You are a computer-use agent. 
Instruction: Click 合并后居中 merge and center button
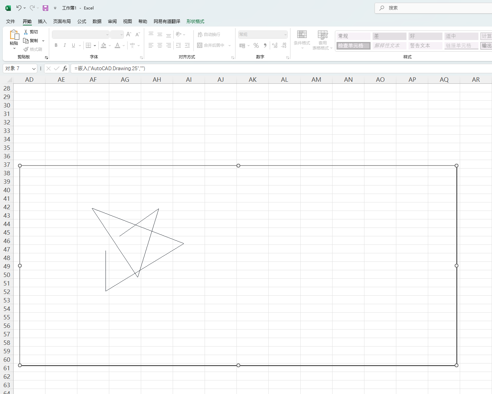coord(211,45)
